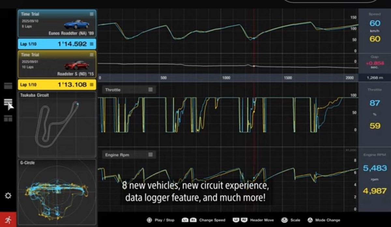Click the R stick Scale icon

pyautogui.click(x=284, y=220)
